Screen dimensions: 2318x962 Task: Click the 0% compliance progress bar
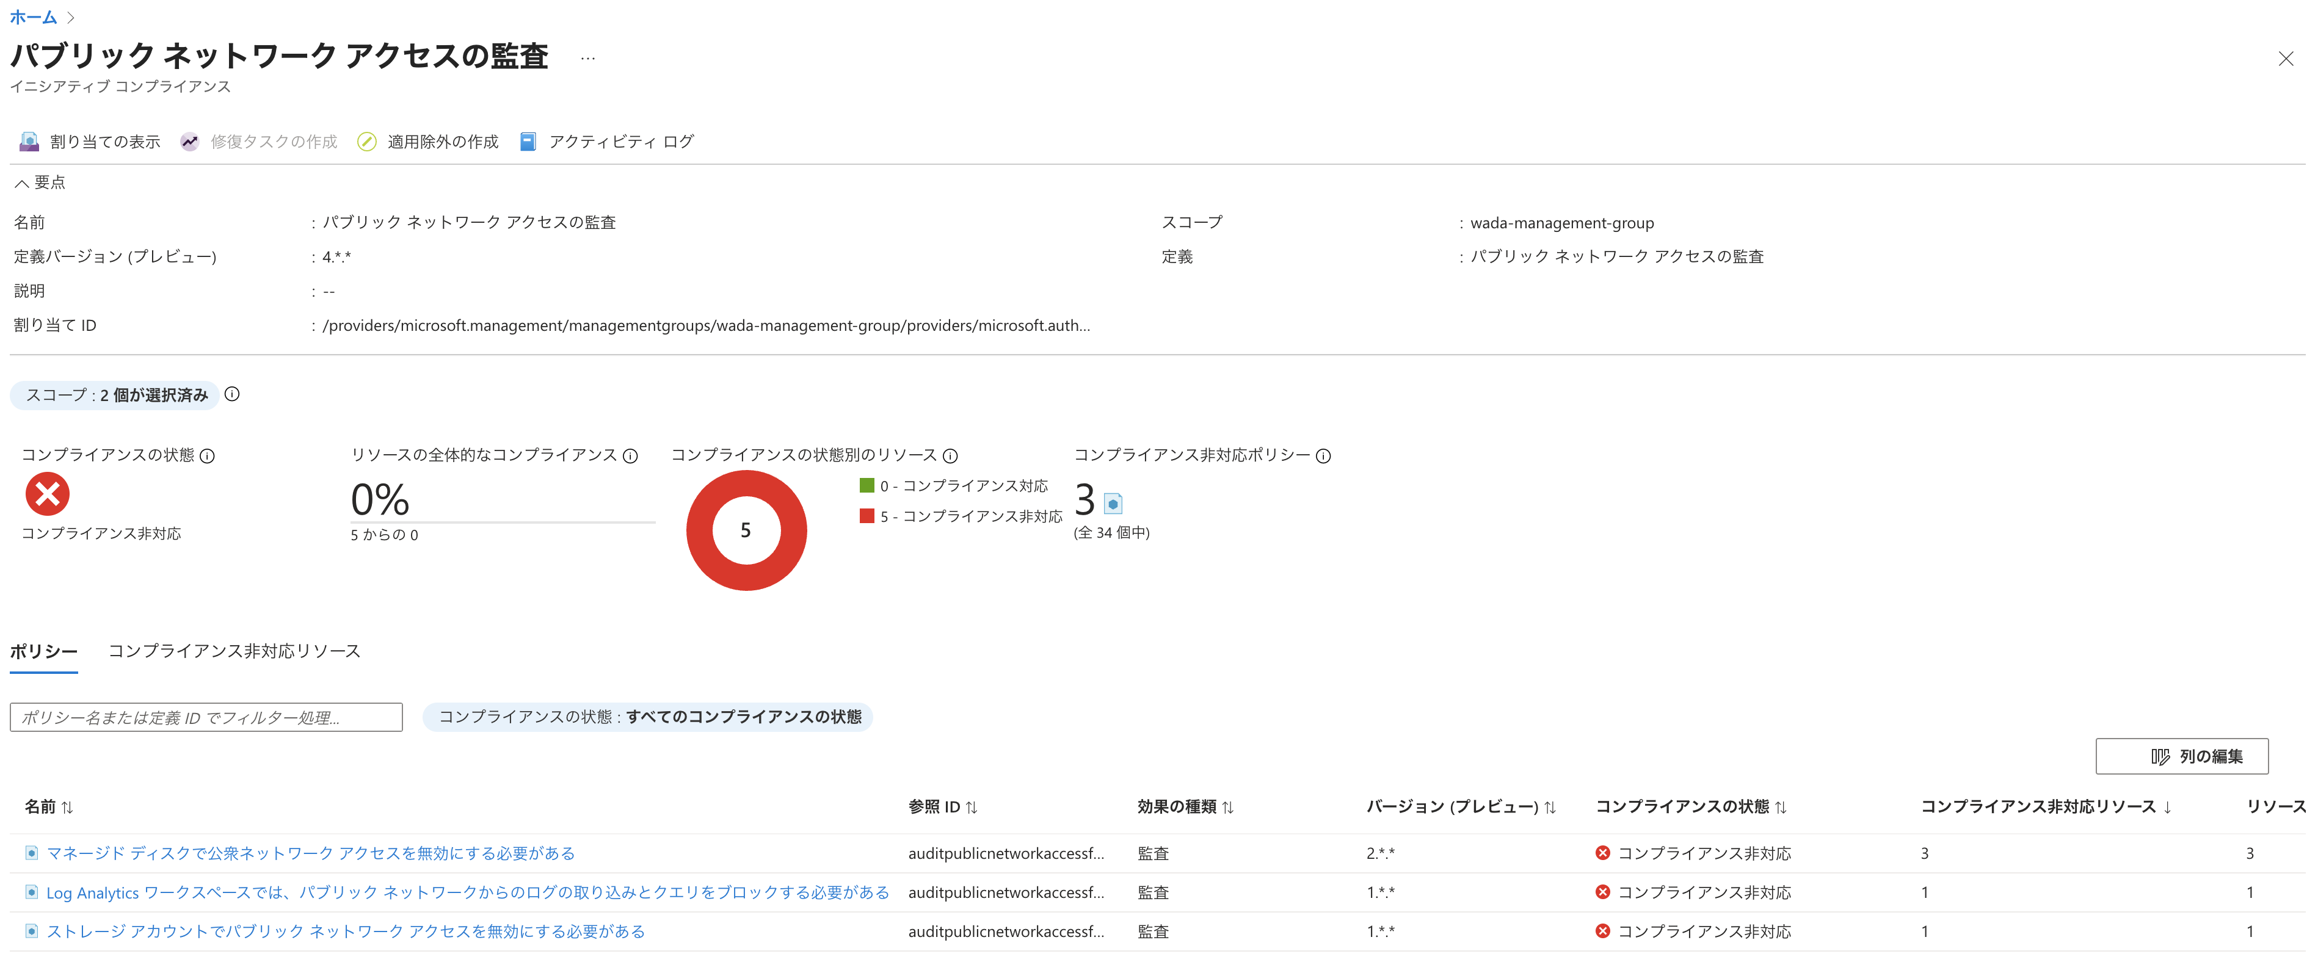(x=503, y=521)
